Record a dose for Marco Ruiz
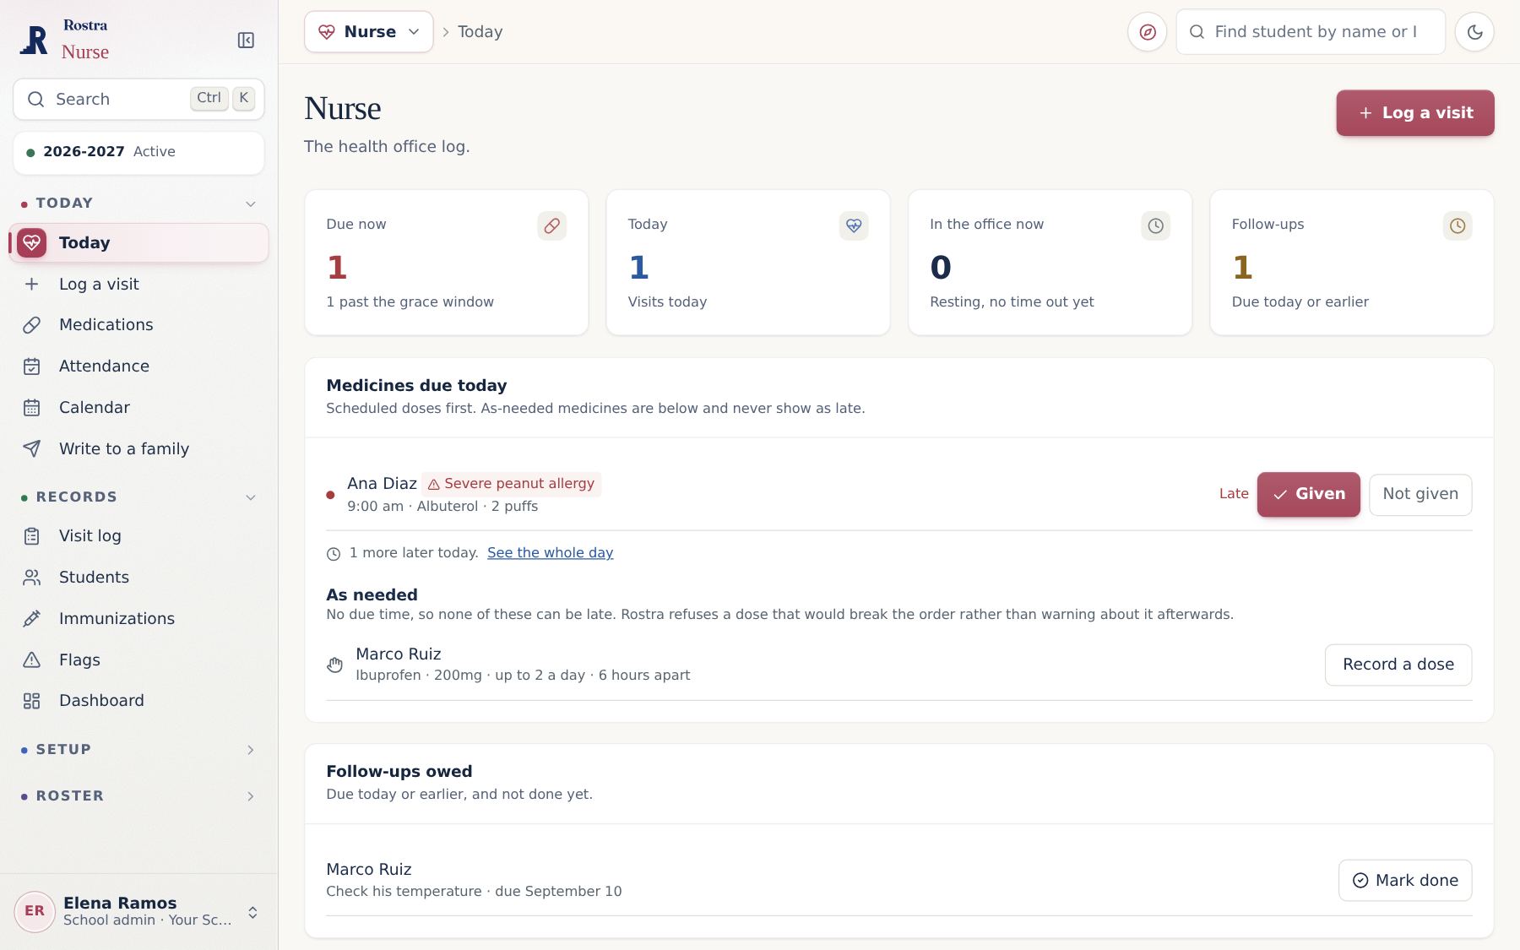1520x950 pixels. 1398,665
